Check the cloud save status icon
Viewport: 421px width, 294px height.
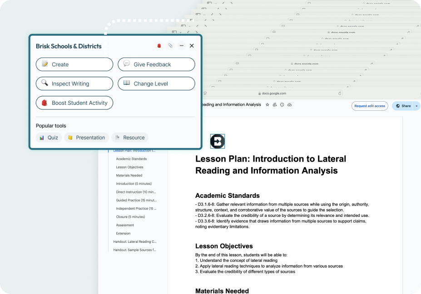point(289,105)
